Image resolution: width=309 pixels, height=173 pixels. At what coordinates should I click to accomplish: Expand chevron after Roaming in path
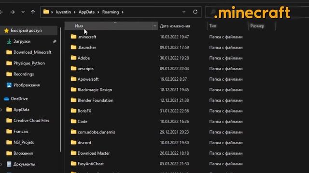123,12
